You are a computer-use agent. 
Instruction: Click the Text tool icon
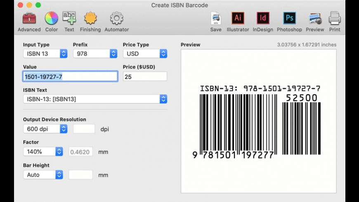pyautogui.click(x=69, y=19)
